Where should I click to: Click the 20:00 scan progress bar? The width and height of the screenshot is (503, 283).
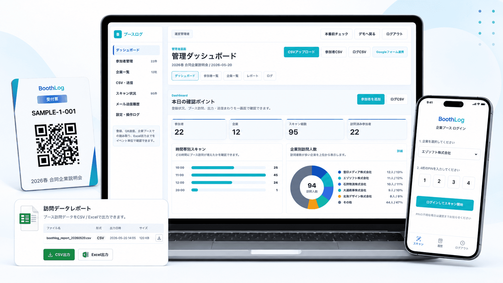[228, 190]
